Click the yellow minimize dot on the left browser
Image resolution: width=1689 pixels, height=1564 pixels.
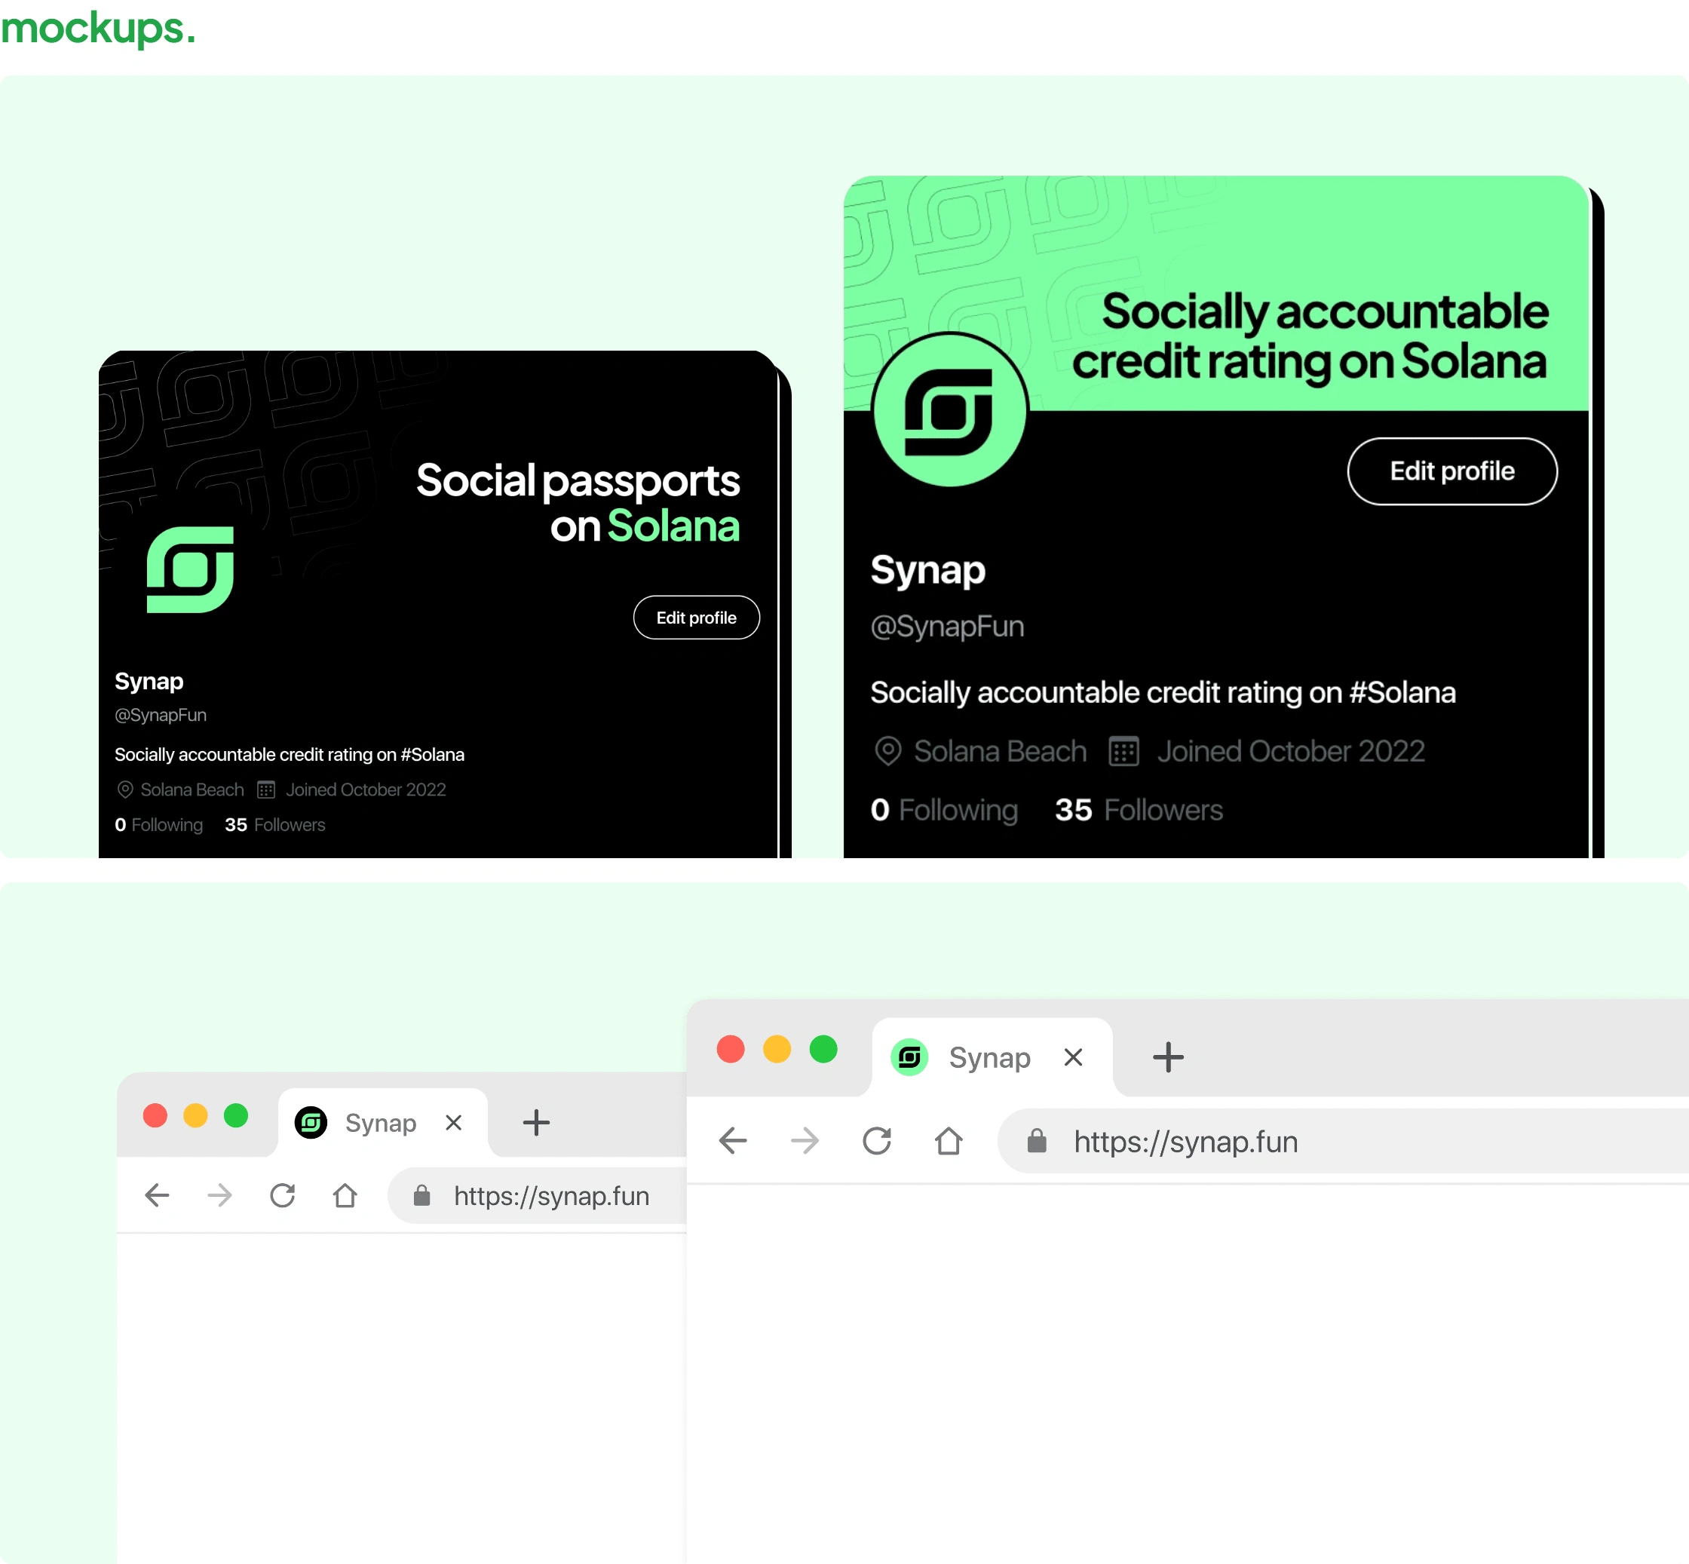click(195, 1116)
